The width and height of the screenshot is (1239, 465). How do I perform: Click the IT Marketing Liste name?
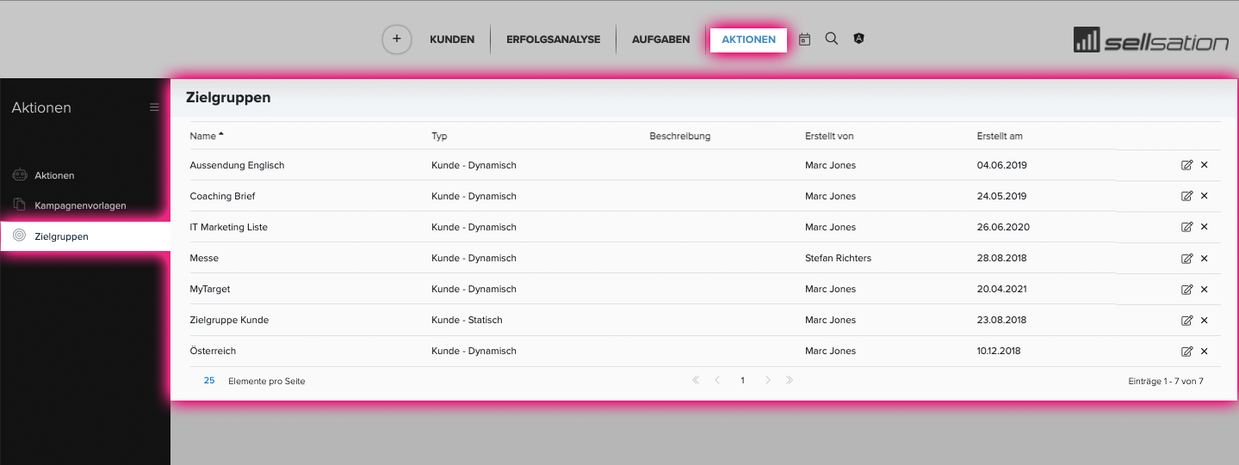click(x=228, y=227)
